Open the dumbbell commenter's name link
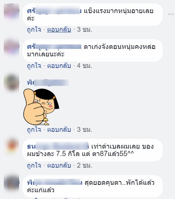 pyautogui.click(x=58, y=146)
